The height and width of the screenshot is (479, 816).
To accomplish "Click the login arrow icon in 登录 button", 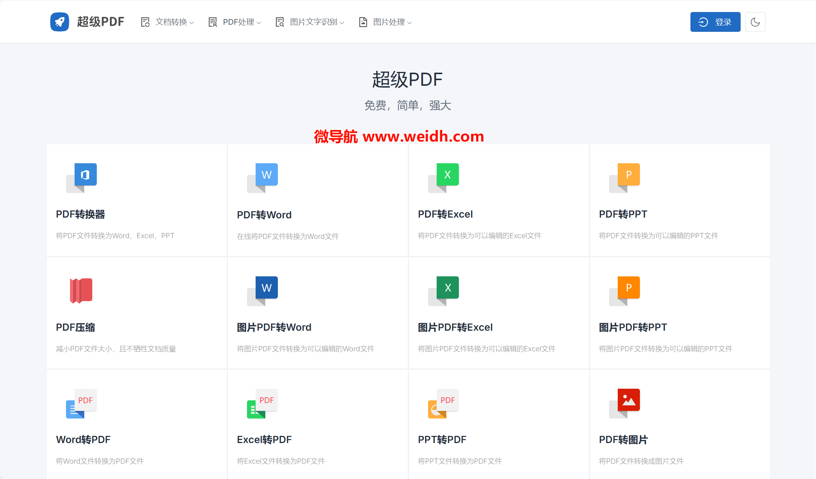I will (x=703, y=22).
